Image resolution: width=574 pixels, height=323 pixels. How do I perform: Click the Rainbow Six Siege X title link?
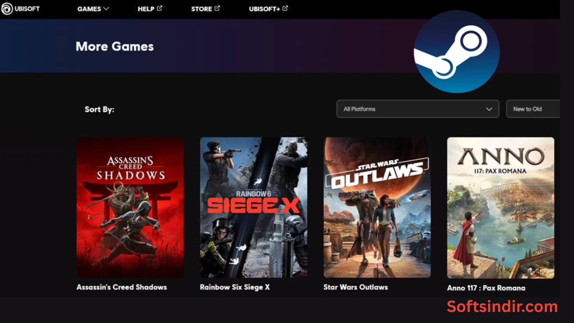point(235,287)
